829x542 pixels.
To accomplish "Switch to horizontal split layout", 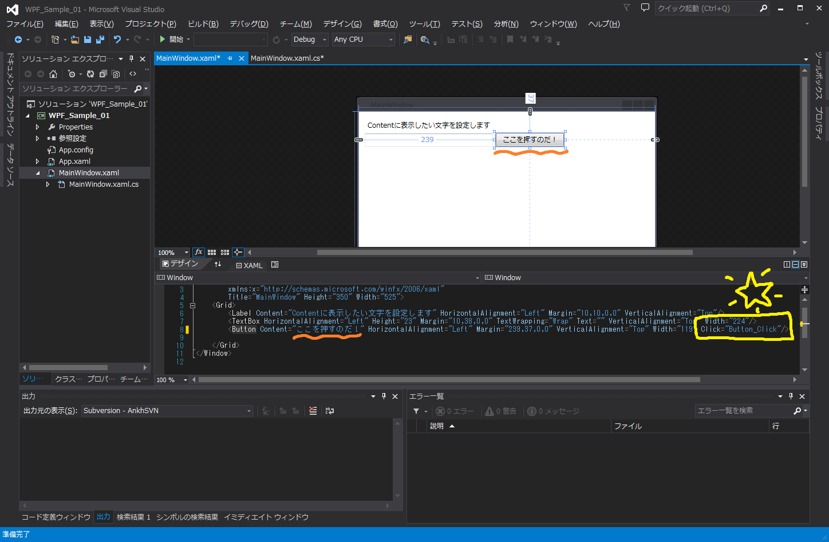I will tap(795, 265).
